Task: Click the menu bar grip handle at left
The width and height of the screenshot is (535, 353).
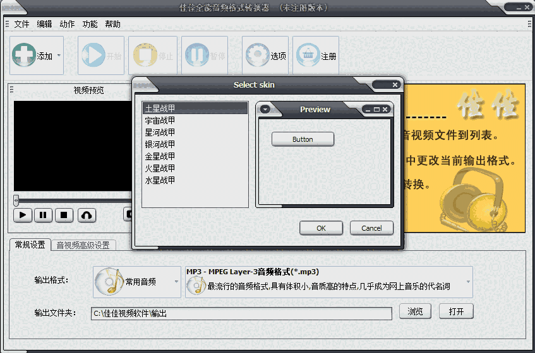Action: pos(7,24)
